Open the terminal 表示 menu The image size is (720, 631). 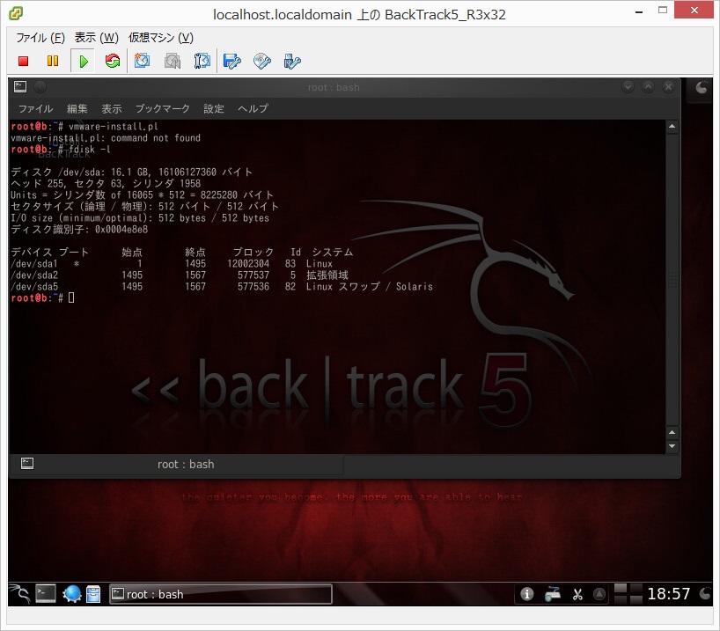pos(112,109)
